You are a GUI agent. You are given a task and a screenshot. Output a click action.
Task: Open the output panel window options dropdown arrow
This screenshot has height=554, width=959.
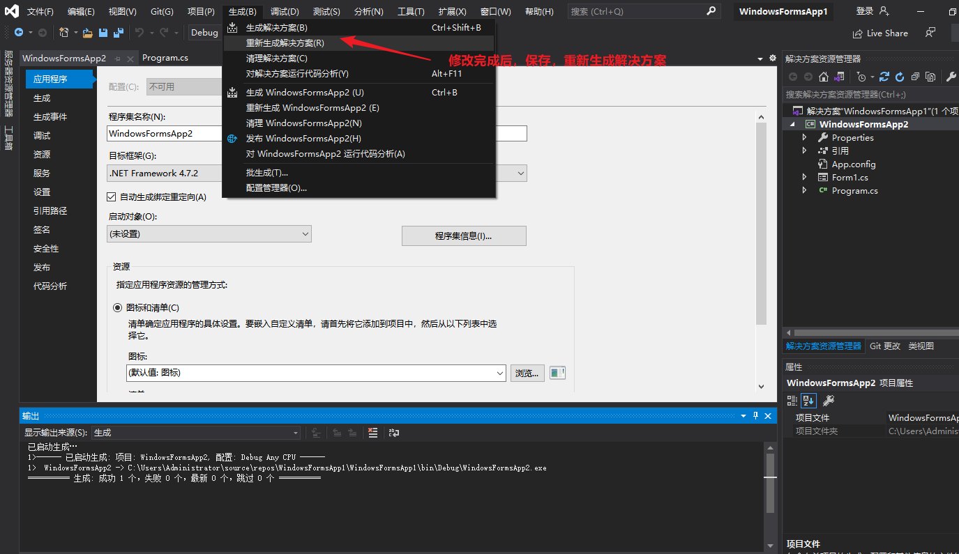pyautogui.click(x=743, y=416)
